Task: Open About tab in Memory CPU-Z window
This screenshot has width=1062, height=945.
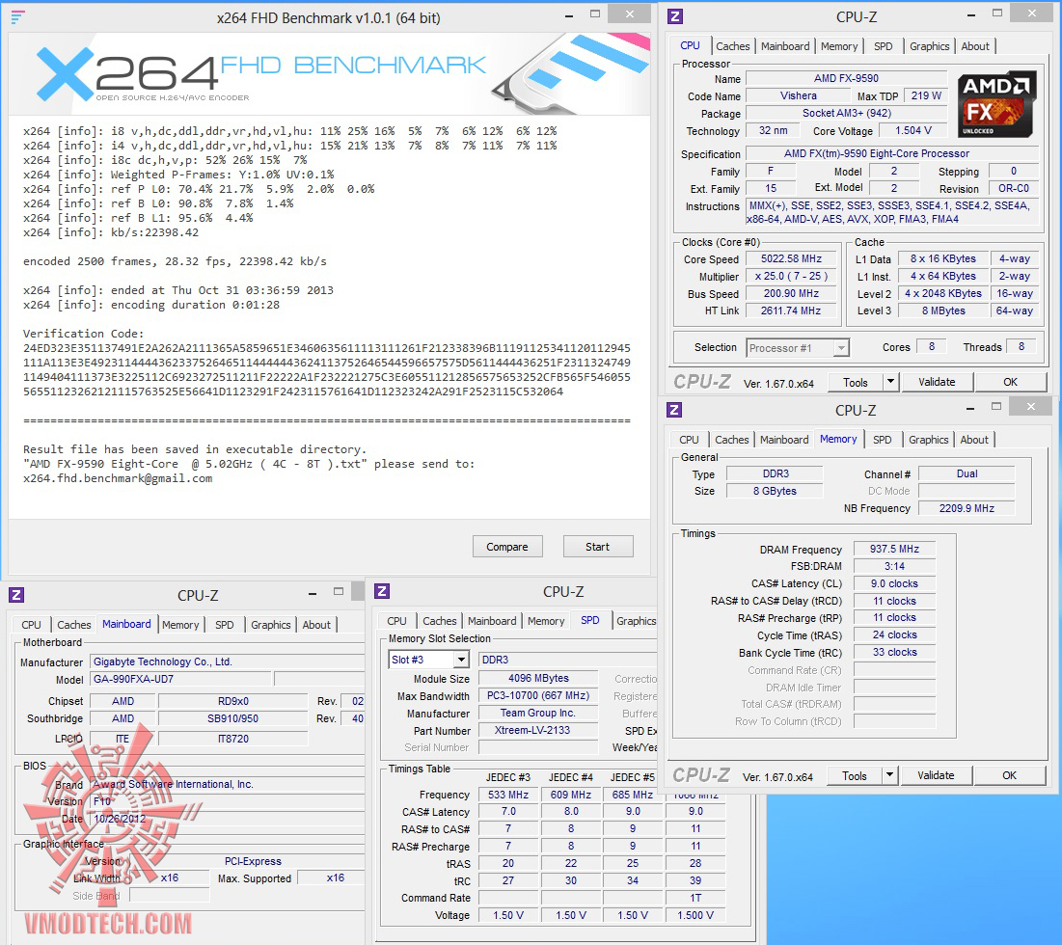Action: tap(974, 440)
